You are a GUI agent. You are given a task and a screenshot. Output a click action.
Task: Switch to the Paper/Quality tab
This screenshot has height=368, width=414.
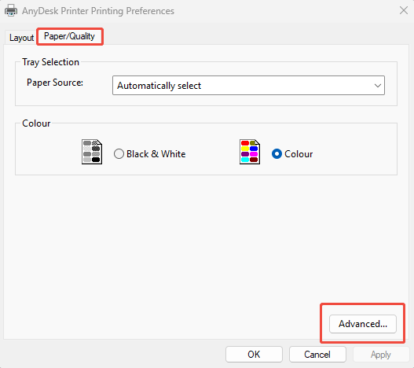[x=69, y=36]
